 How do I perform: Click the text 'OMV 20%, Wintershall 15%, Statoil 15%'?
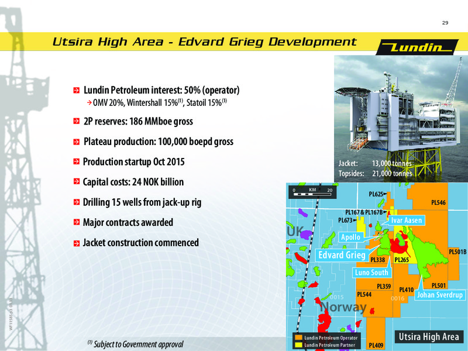[160, 103]
